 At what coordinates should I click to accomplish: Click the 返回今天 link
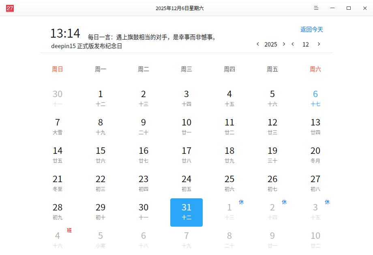(x=312, y=30)
